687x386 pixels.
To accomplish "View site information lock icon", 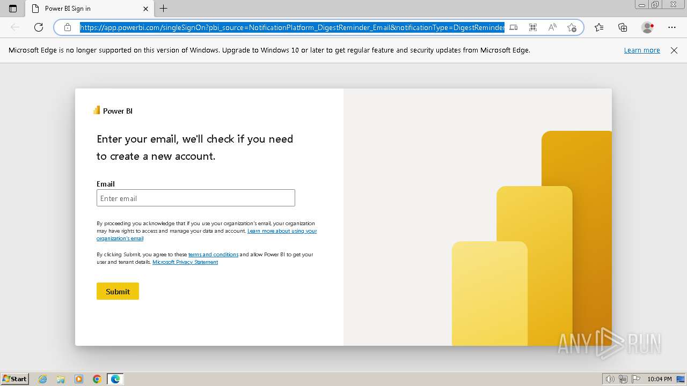I will pyautogui.click(x=68, y=27).
